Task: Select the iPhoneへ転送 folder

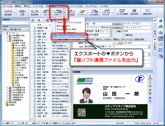Action: (19, 45)
